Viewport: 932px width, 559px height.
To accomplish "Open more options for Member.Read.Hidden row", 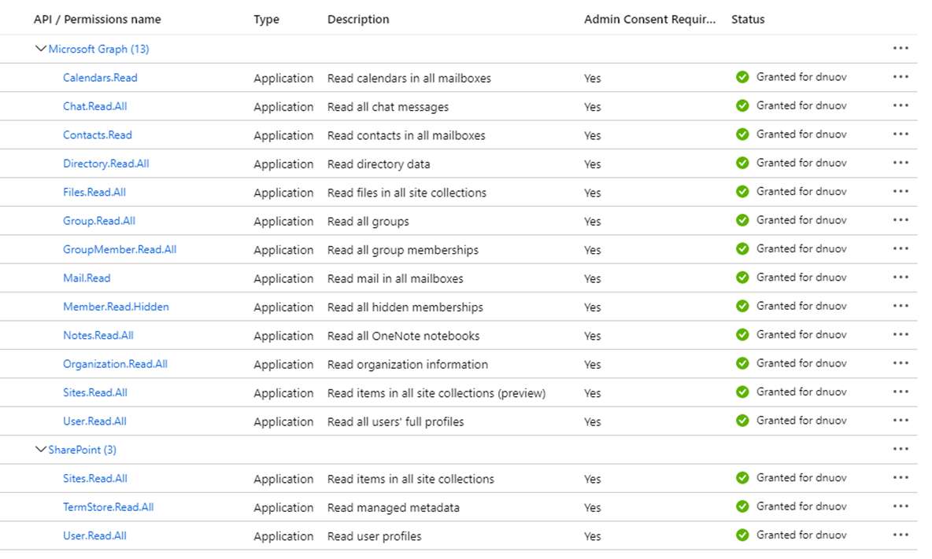I will point(901,306).
